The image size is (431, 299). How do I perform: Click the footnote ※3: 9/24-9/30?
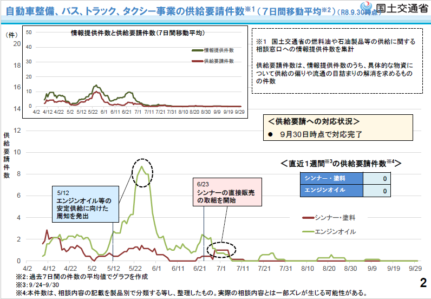37,285
